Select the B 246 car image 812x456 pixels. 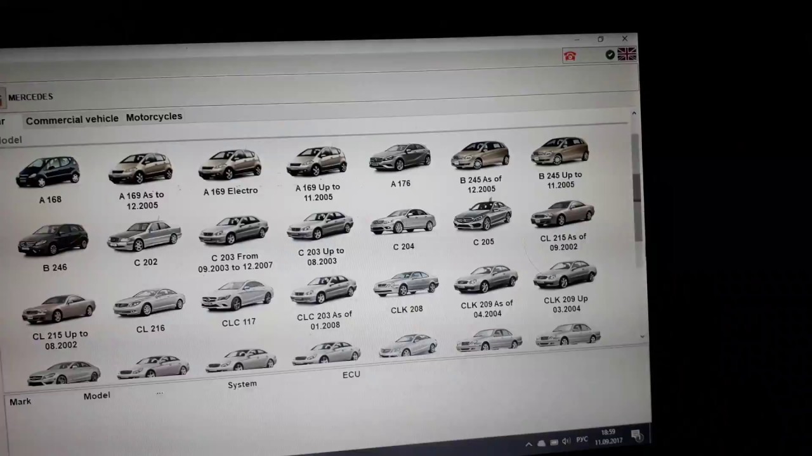[53, 239]
